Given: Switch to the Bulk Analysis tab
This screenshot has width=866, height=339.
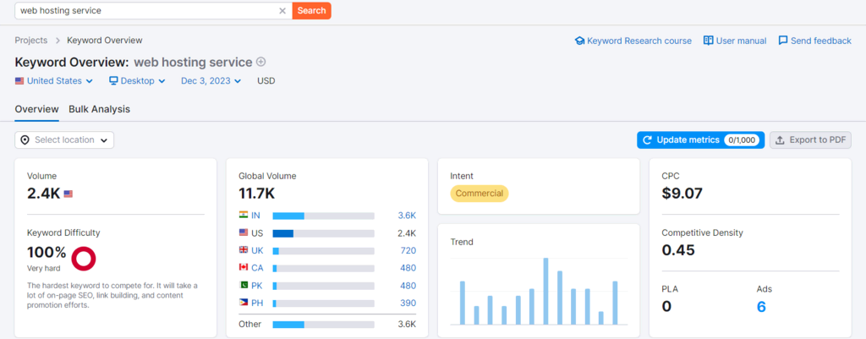Looking at the screenshot, I should pyautogui.click(x=100, y=109).
